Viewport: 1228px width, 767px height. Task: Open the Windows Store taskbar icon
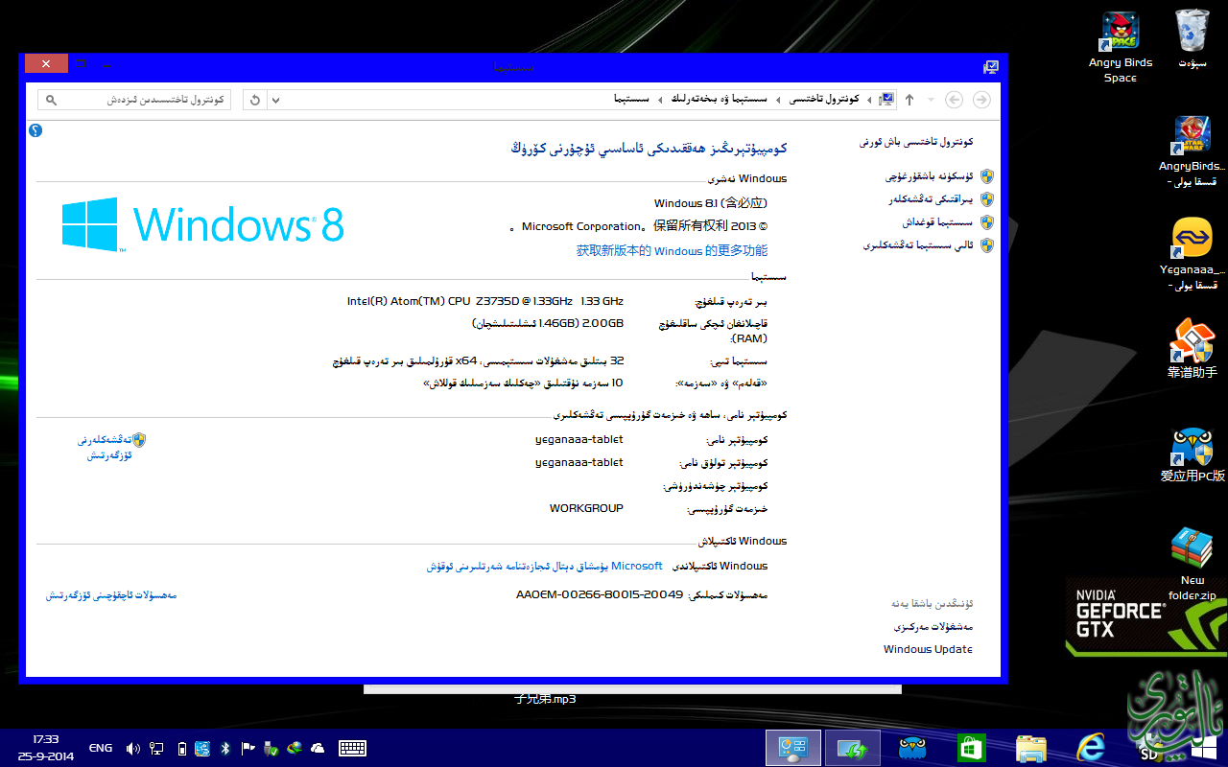click(971, 748)
